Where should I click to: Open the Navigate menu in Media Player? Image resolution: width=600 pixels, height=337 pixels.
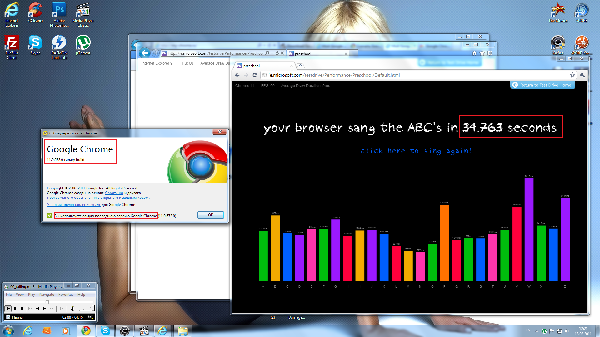47,295
